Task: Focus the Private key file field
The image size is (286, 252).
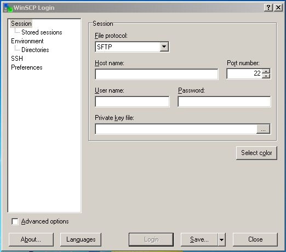Action: (176, 129)
